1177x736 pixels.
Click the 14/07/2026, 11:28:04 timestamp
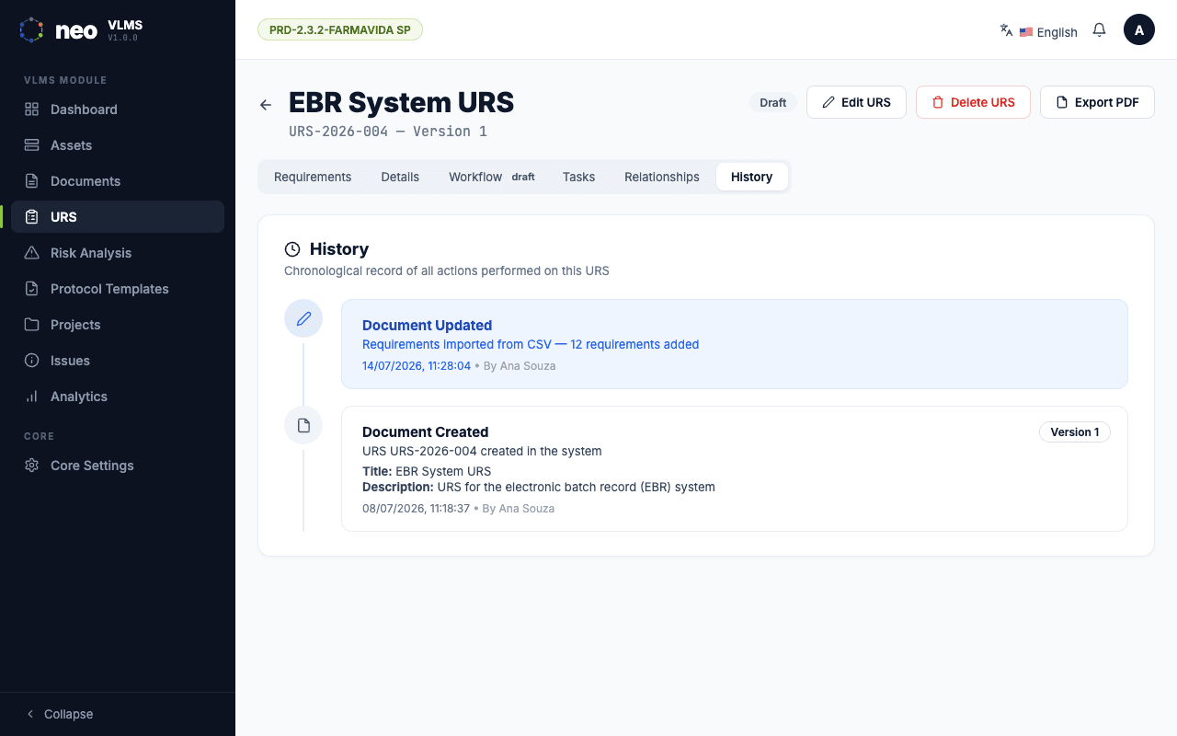pos(417,365)
